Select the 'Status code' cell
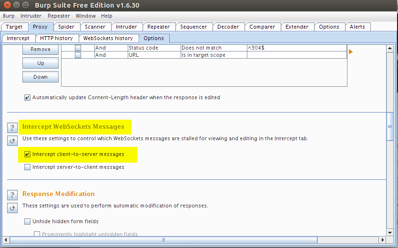Image resolution: width=398 pixels, height=248 pixels. pos(154,48)
